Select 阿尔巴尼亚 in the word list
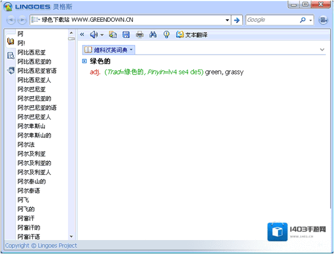The height and width of the screenshot is (254, 334). (x=32, y=89)
